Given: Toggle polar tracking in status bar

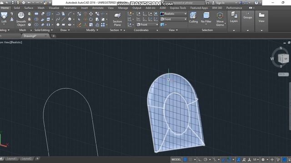Looking at the screenshot, I should pyautogui.click(x=206, y=159).
